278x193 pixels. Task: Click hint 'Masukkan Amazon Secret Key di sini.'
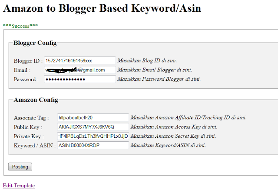point(173,136)
